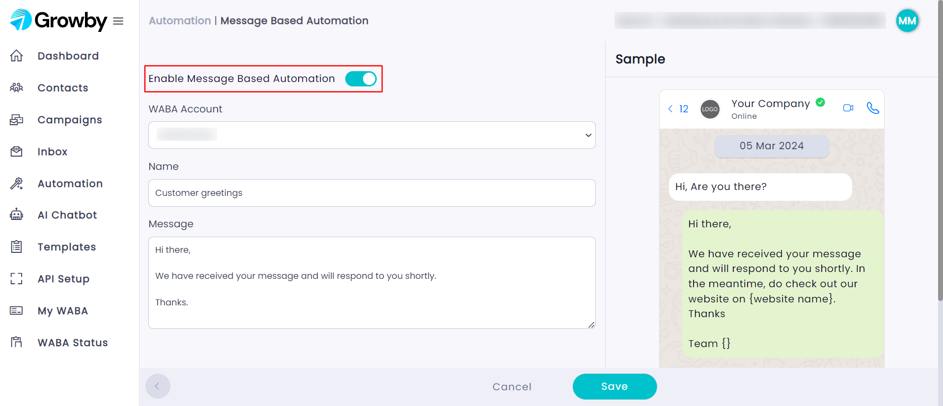
Task: Open the WABA Account dropdown
Action: click(x=372, y=135)
